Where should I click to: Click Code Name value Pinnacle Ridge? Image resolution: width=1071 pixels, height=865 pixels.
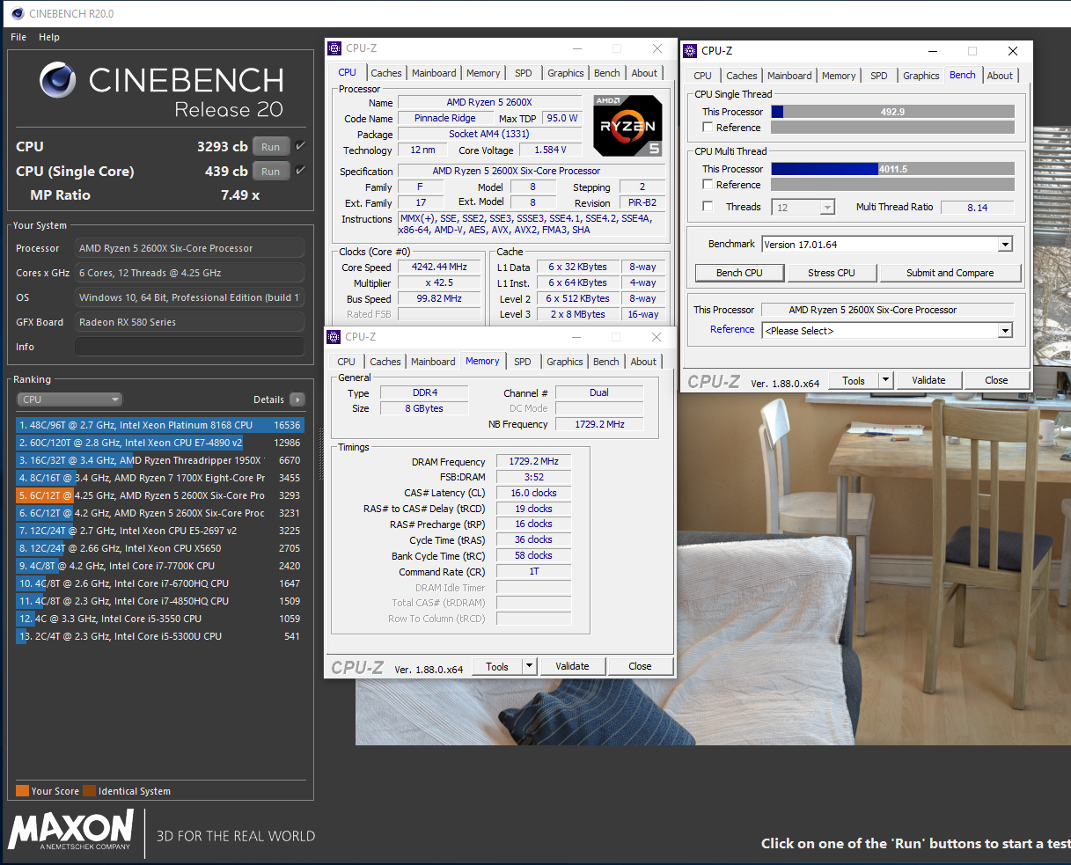(444, 118)
